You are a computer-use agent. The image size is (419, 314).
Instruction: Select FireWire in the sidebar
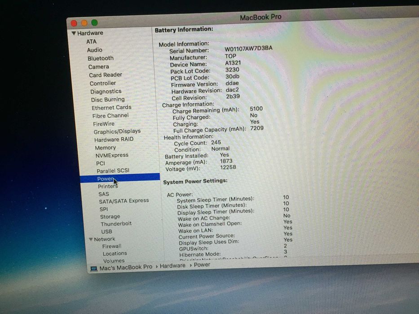[104, 124]
